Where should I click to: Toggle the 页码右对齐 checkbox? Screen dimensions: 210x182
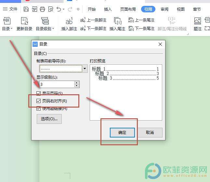[x=39, y=101]
